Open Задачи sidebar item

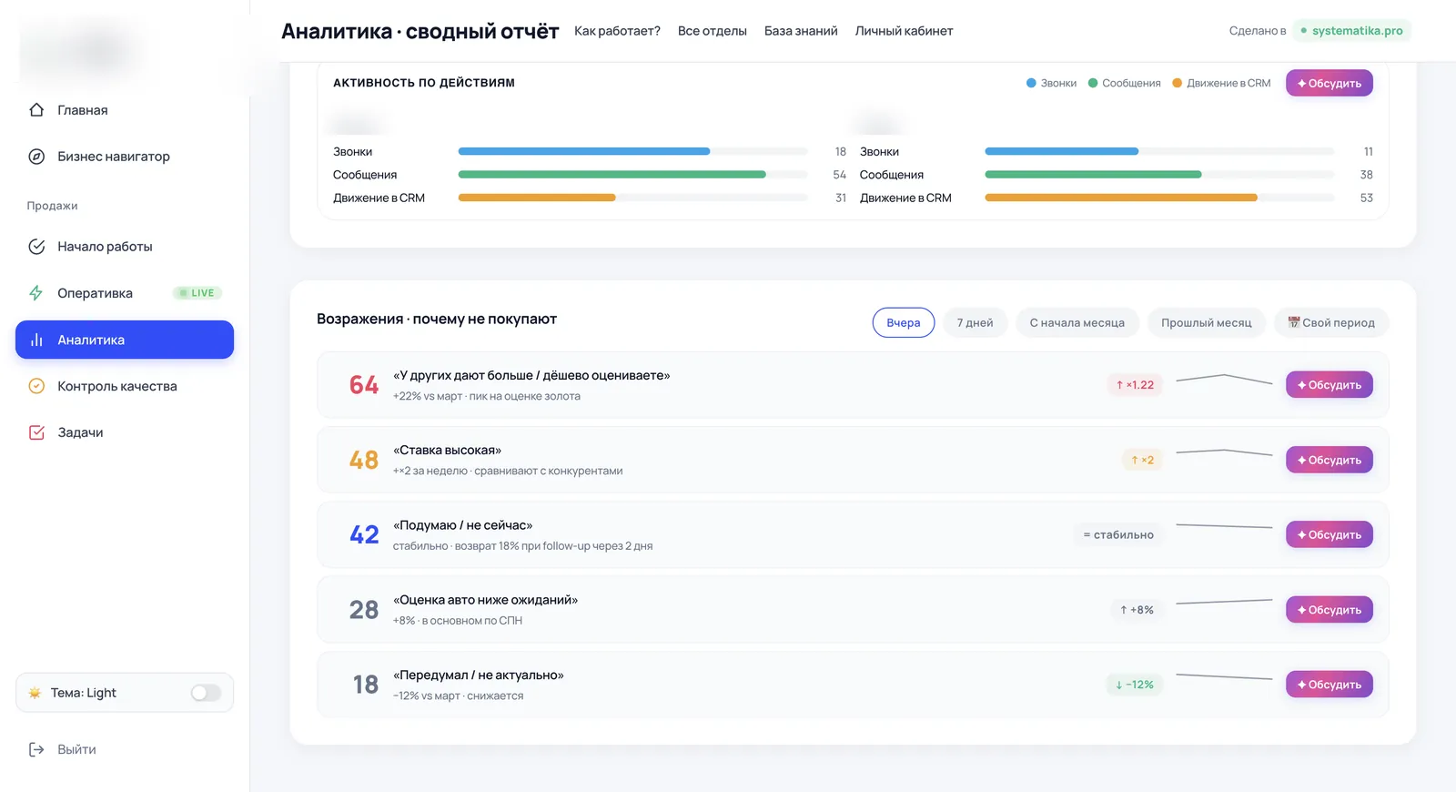[x=125, y=432]
